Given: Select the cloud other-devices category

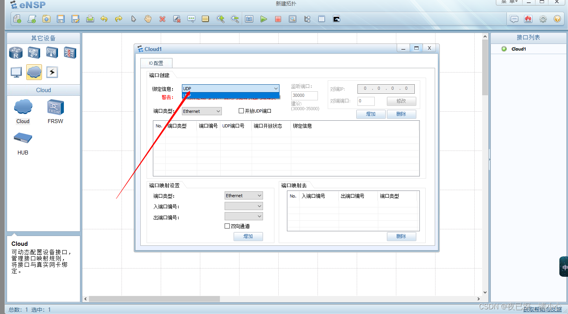Looking at the screenshot, I should [34, 72].
